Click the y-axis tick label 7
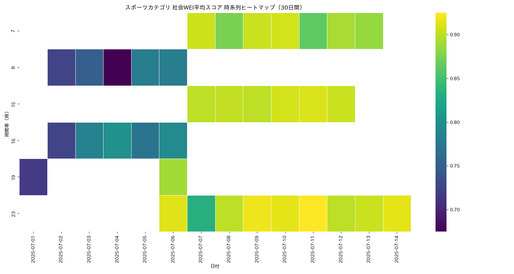Image resolution: width=514 pixels, height=274 pixels. (x=13, y=31)
